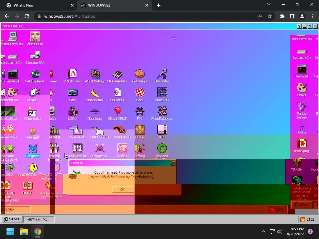Open Chrome extensions puzzle icon
The width and height of the screenshot is (319, 239).
tap(282, 16)
